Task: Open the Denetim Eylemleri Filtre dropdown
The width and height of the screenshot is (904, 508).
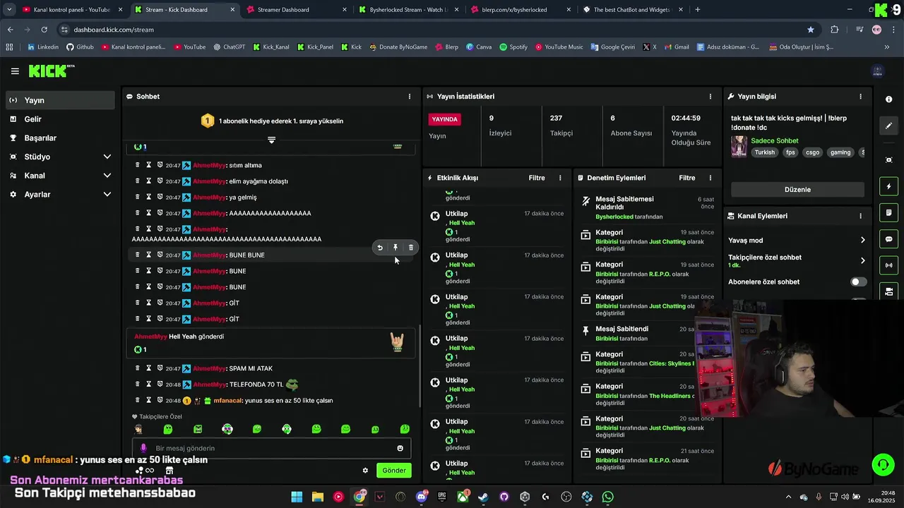Action: [687, 178]
